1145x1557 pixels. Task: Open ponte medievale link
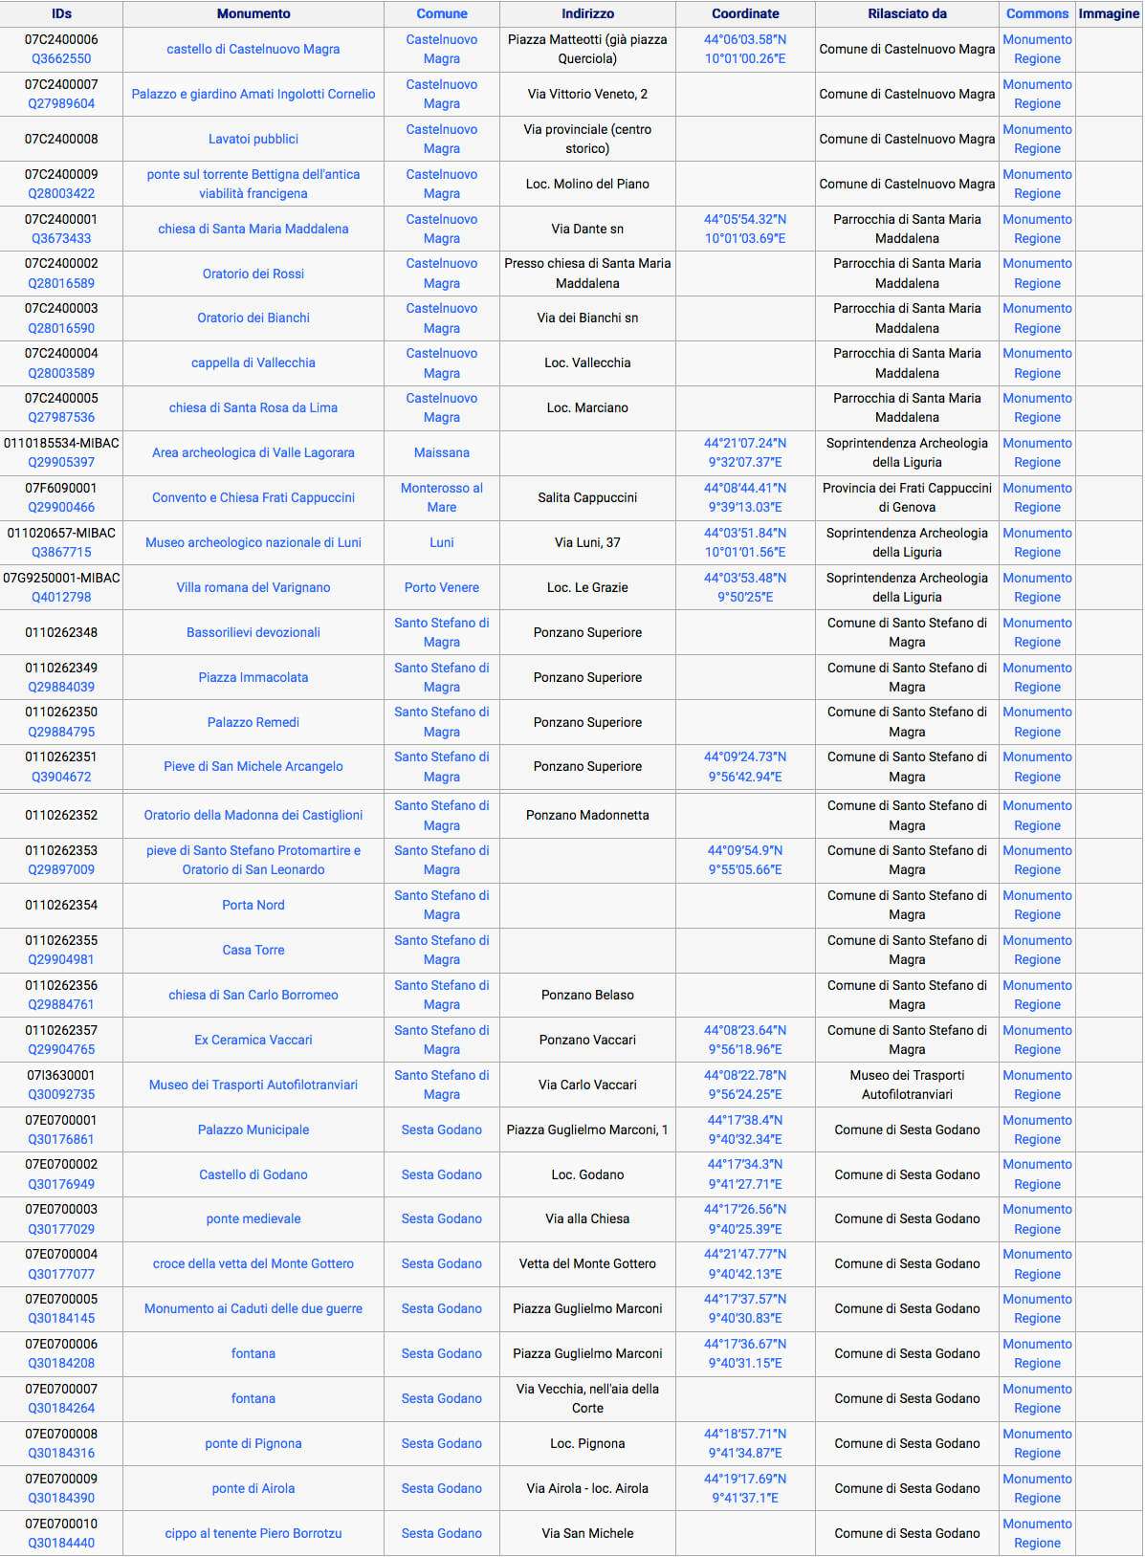click(253, 1218)
